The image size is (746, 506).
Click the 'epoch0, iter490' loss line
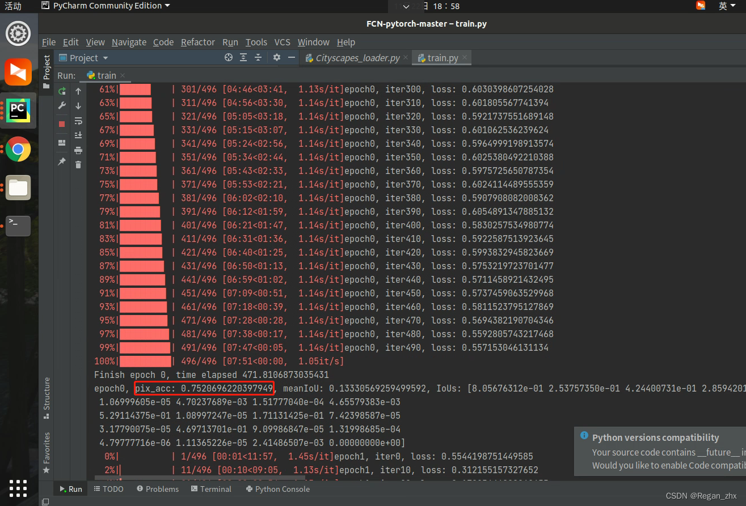point(446,347)
